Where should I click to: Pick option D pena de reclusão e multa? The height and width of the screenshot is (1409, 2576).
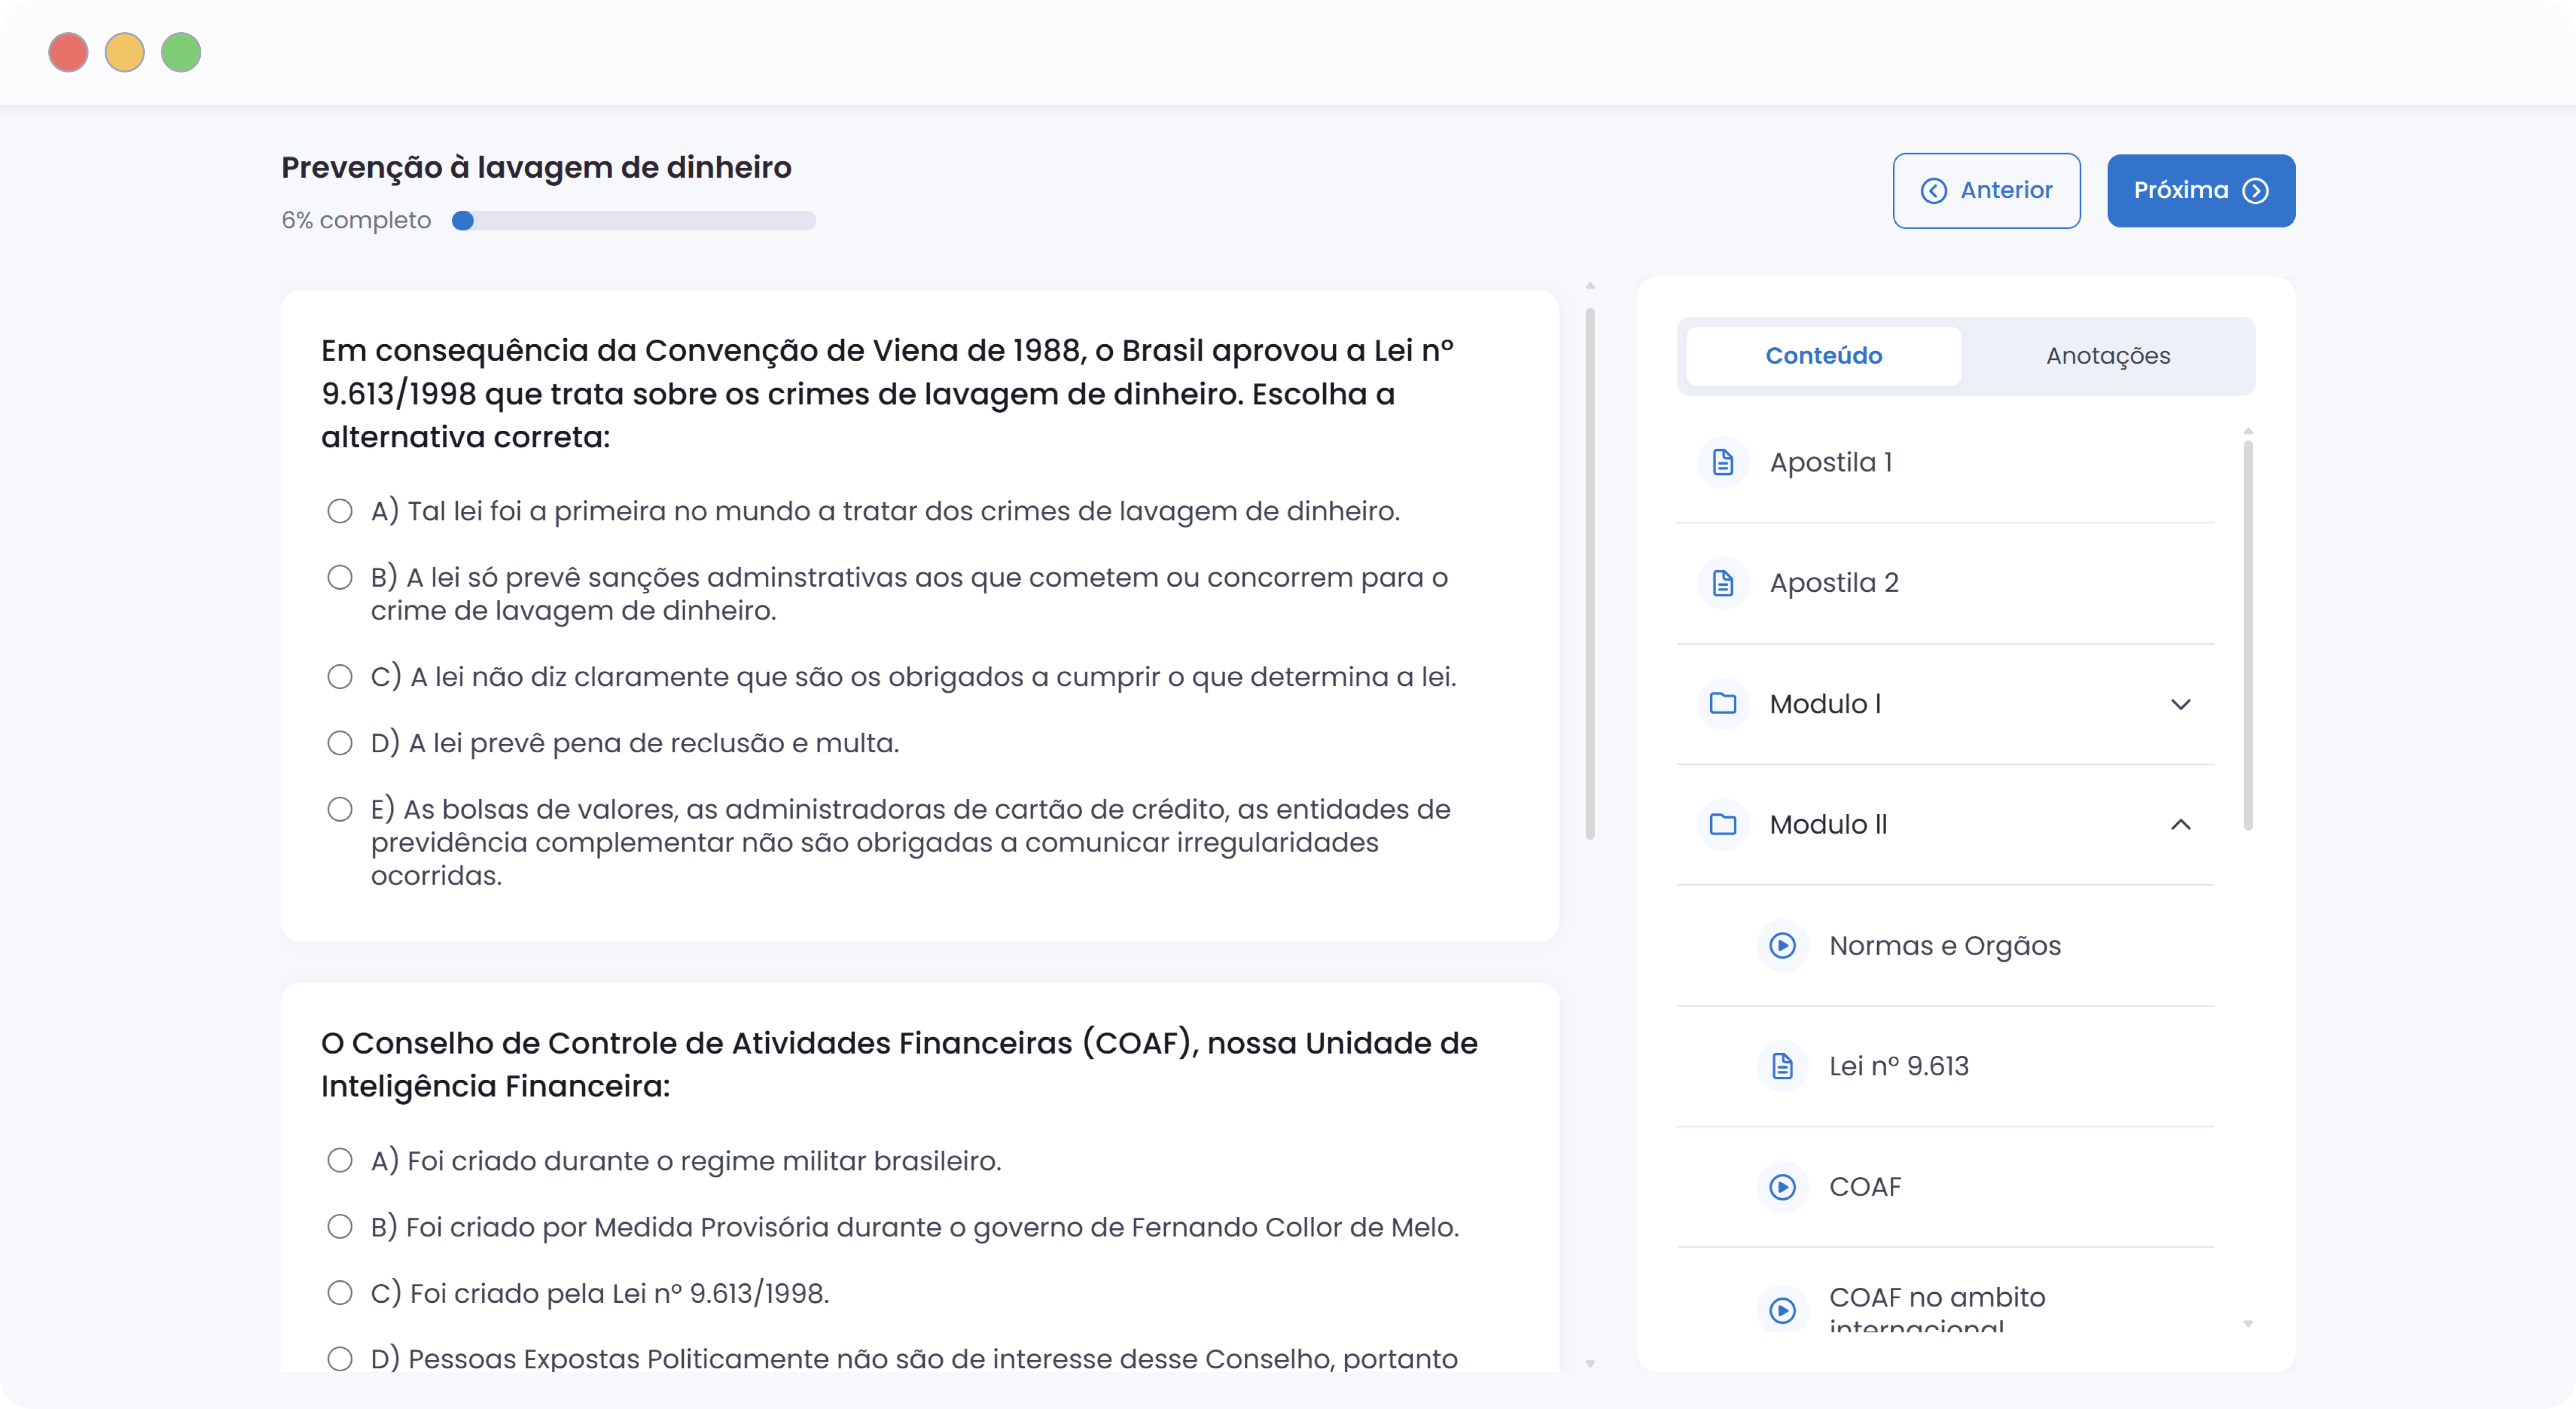[340, 743]
